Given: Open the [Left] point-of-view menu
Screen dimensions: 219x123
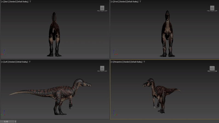Looking at the screenshot, I should pos(6,62).
